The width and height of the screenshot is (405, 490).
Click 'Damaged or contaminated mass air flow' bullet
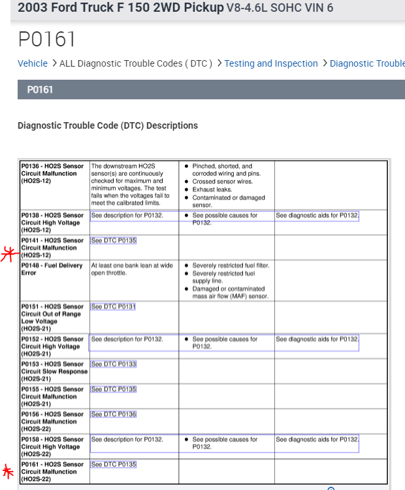[x=231, y=293]
